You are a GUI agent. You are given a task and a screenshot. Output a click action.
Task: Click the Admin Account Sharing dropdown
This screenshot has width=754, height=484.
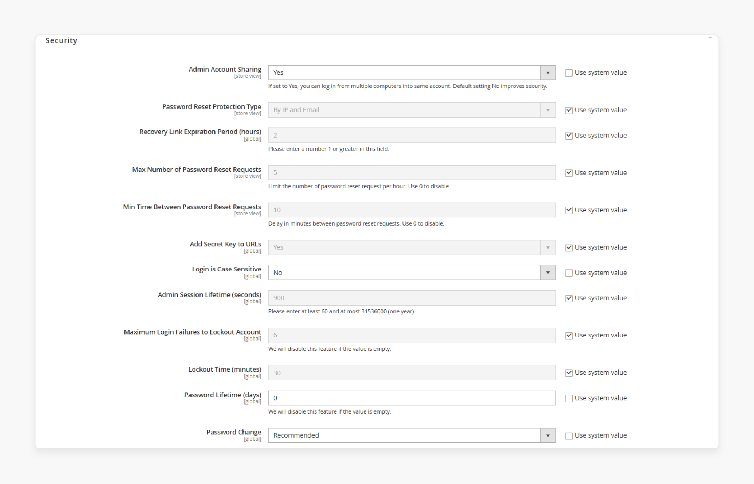pos(411,72)
